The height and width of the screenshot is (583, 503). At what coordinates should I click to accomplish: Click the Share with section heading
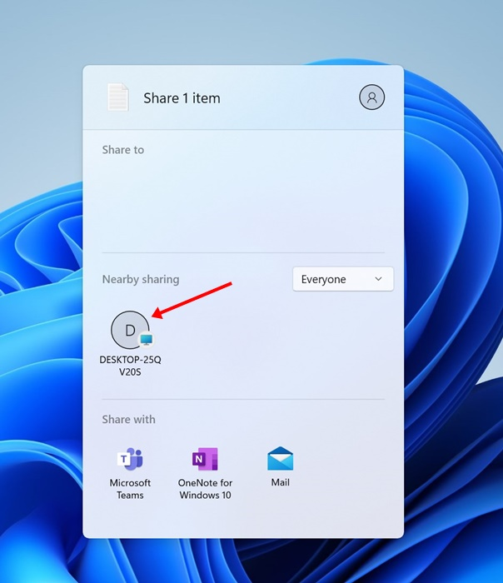[x=128, y=419]
